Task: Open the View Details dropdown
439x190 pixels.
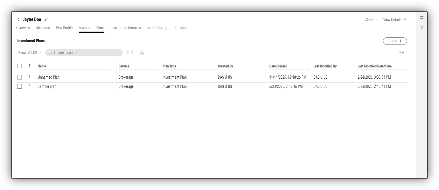Action: click(395, 20)
